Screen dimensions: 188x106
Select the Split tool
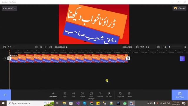[x=65, y=95]
